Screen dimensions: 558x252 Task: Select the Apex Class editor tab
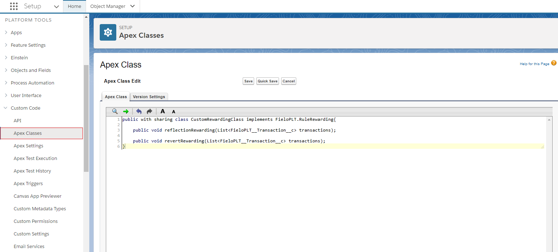[x=116, y=97]
